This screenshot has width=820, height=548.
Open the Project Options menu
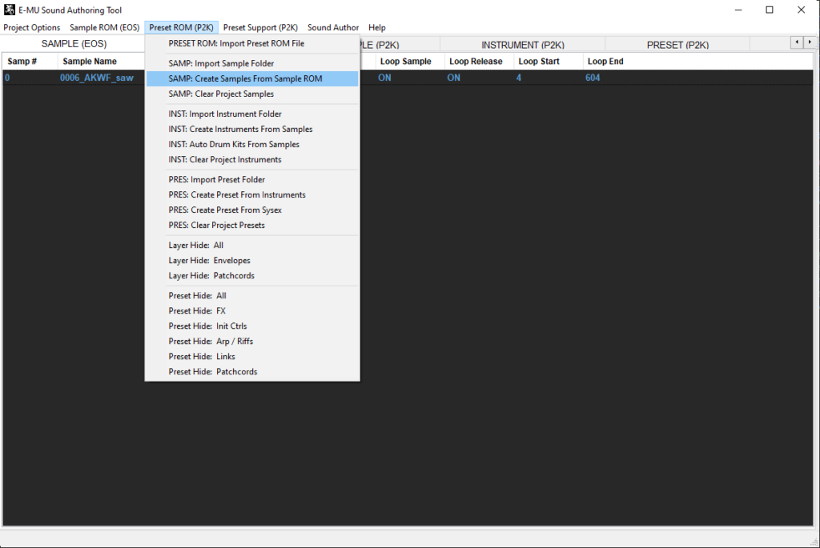[31, 28]
